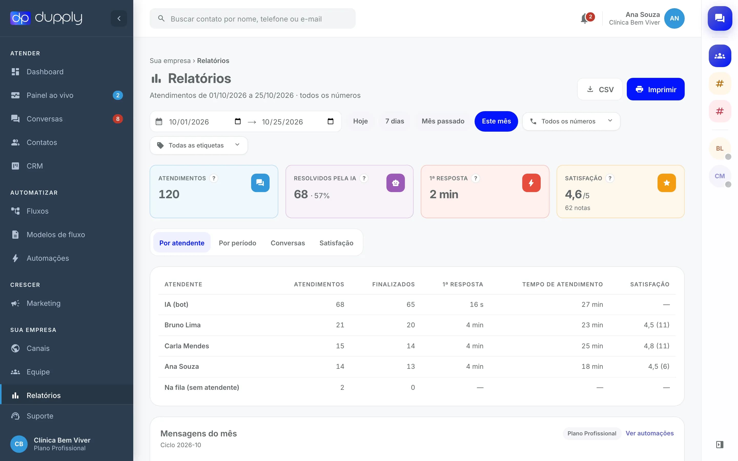The image size is (738, 461).
Task: Open the notifications bell
Action: coord(585,19)
